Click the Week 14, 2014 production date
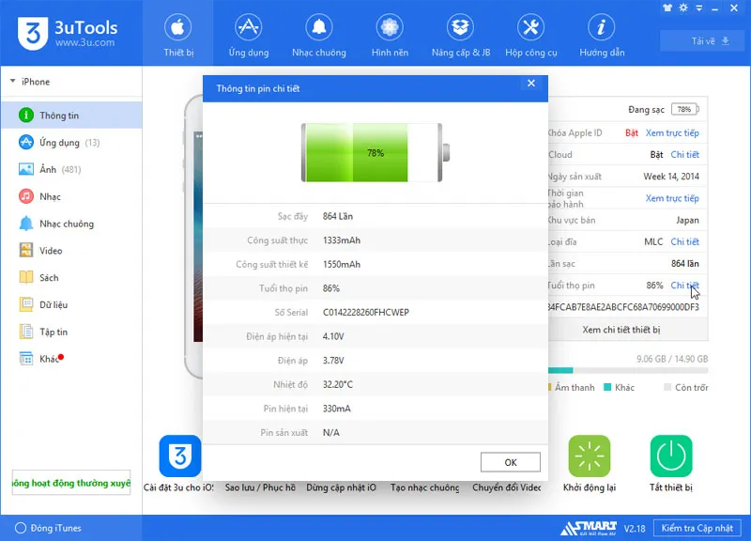Viewport: 751px width, 541px height. pos(671,177)
